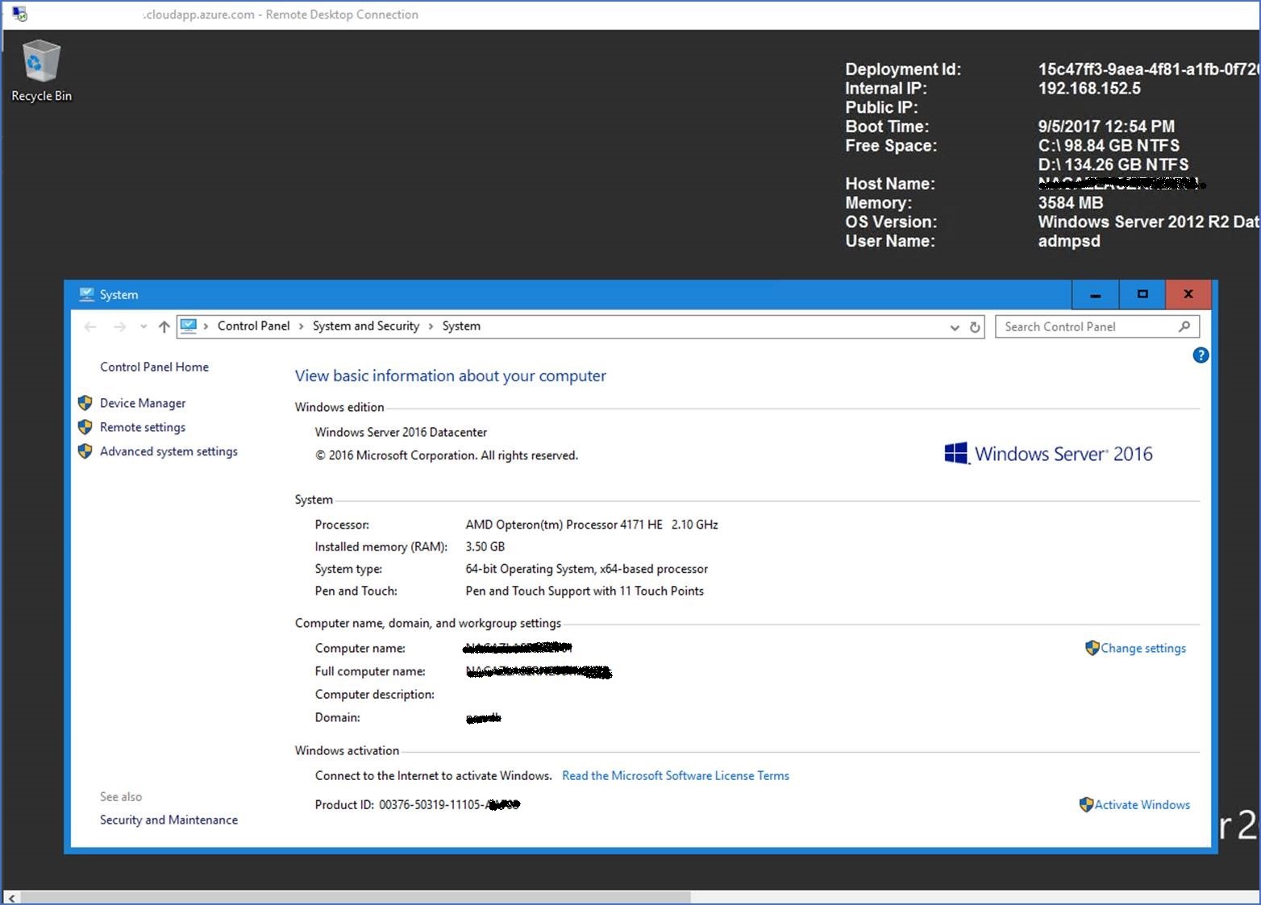Click the shield icon next to Remote settings

click(85, 427)
